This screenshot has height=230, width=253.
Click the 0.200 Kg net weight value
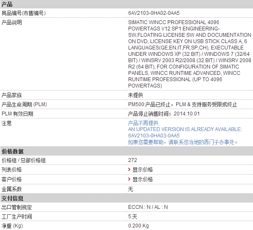point(138,226)
